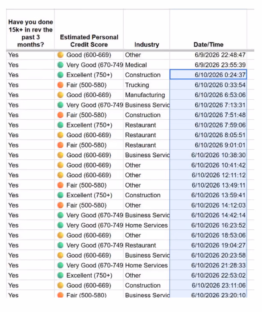Select 'Good (600-669)' in the 23:11:06 row
The height and width of the screenshot is (312, 262).
[x=89, y=285]
